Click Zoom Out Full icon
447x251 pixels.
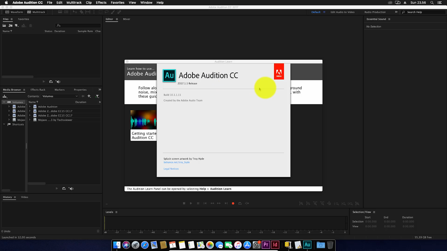tap(329, 204)
